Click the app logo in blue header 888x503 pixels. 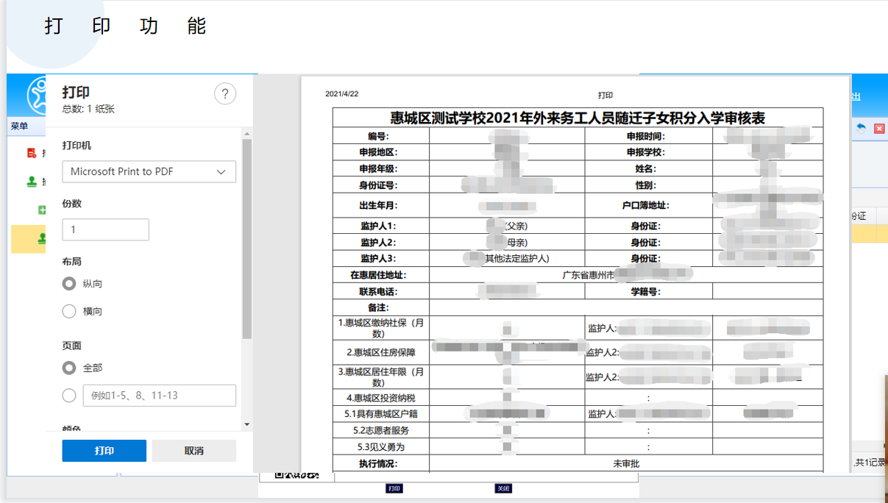coord(37,96)
